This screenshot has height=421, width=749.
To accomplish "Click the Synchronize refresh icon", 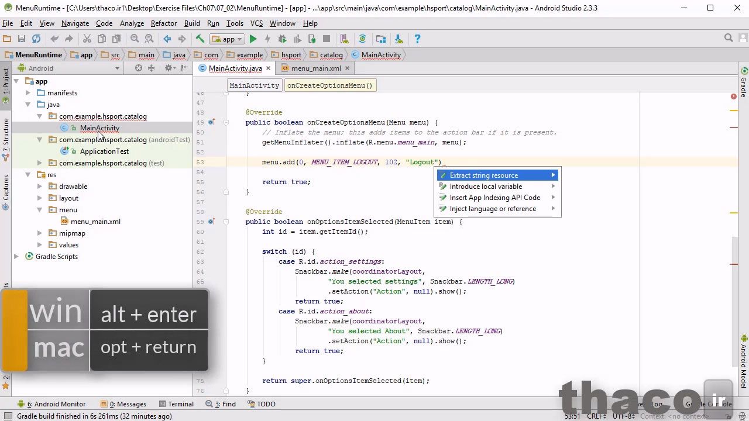I will [x=36, y=39].
